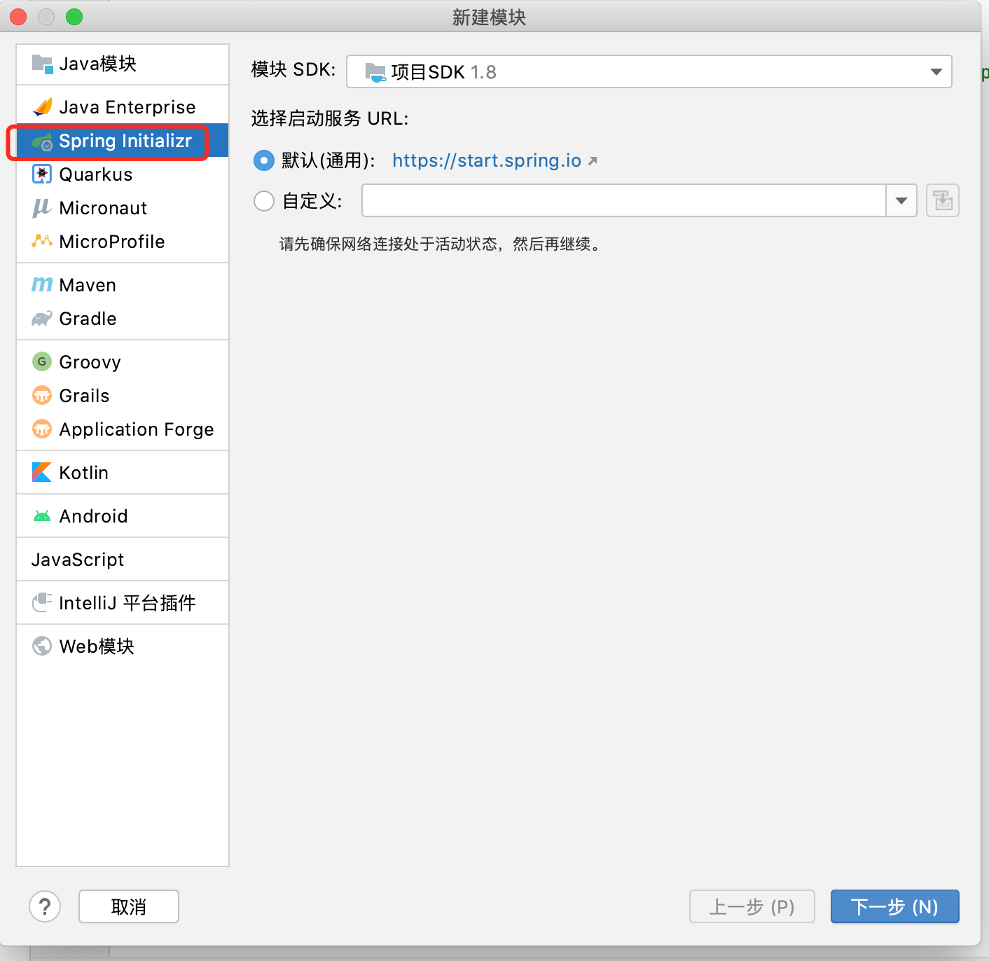
Task: Select Web模块 module type
Action: click(x=123, y=647)
